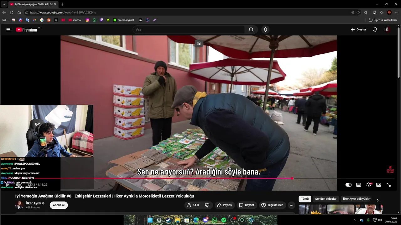
Task: Go to the browser home page
Action: point(19,12)
